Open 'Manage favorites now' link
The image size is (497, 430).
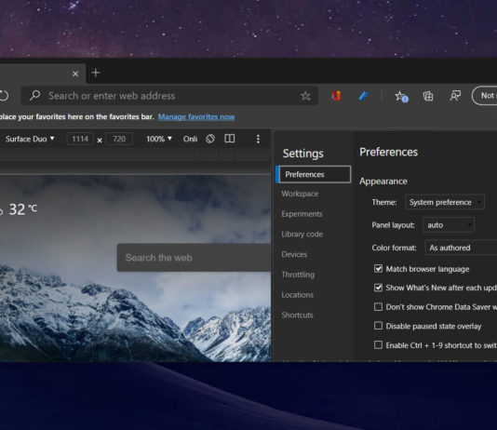[x=196, y=117]
